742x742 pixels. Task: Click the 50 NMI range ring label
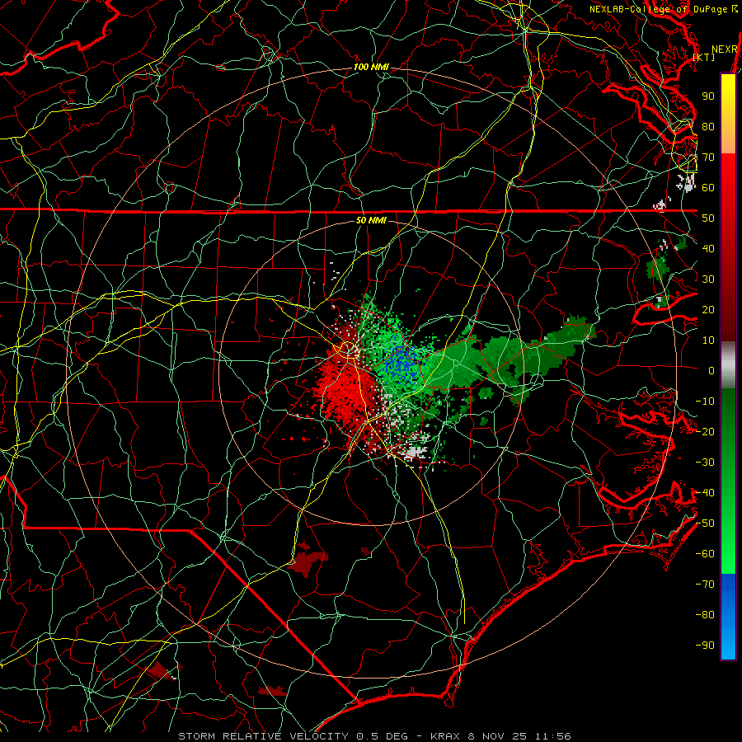point(371,220)
